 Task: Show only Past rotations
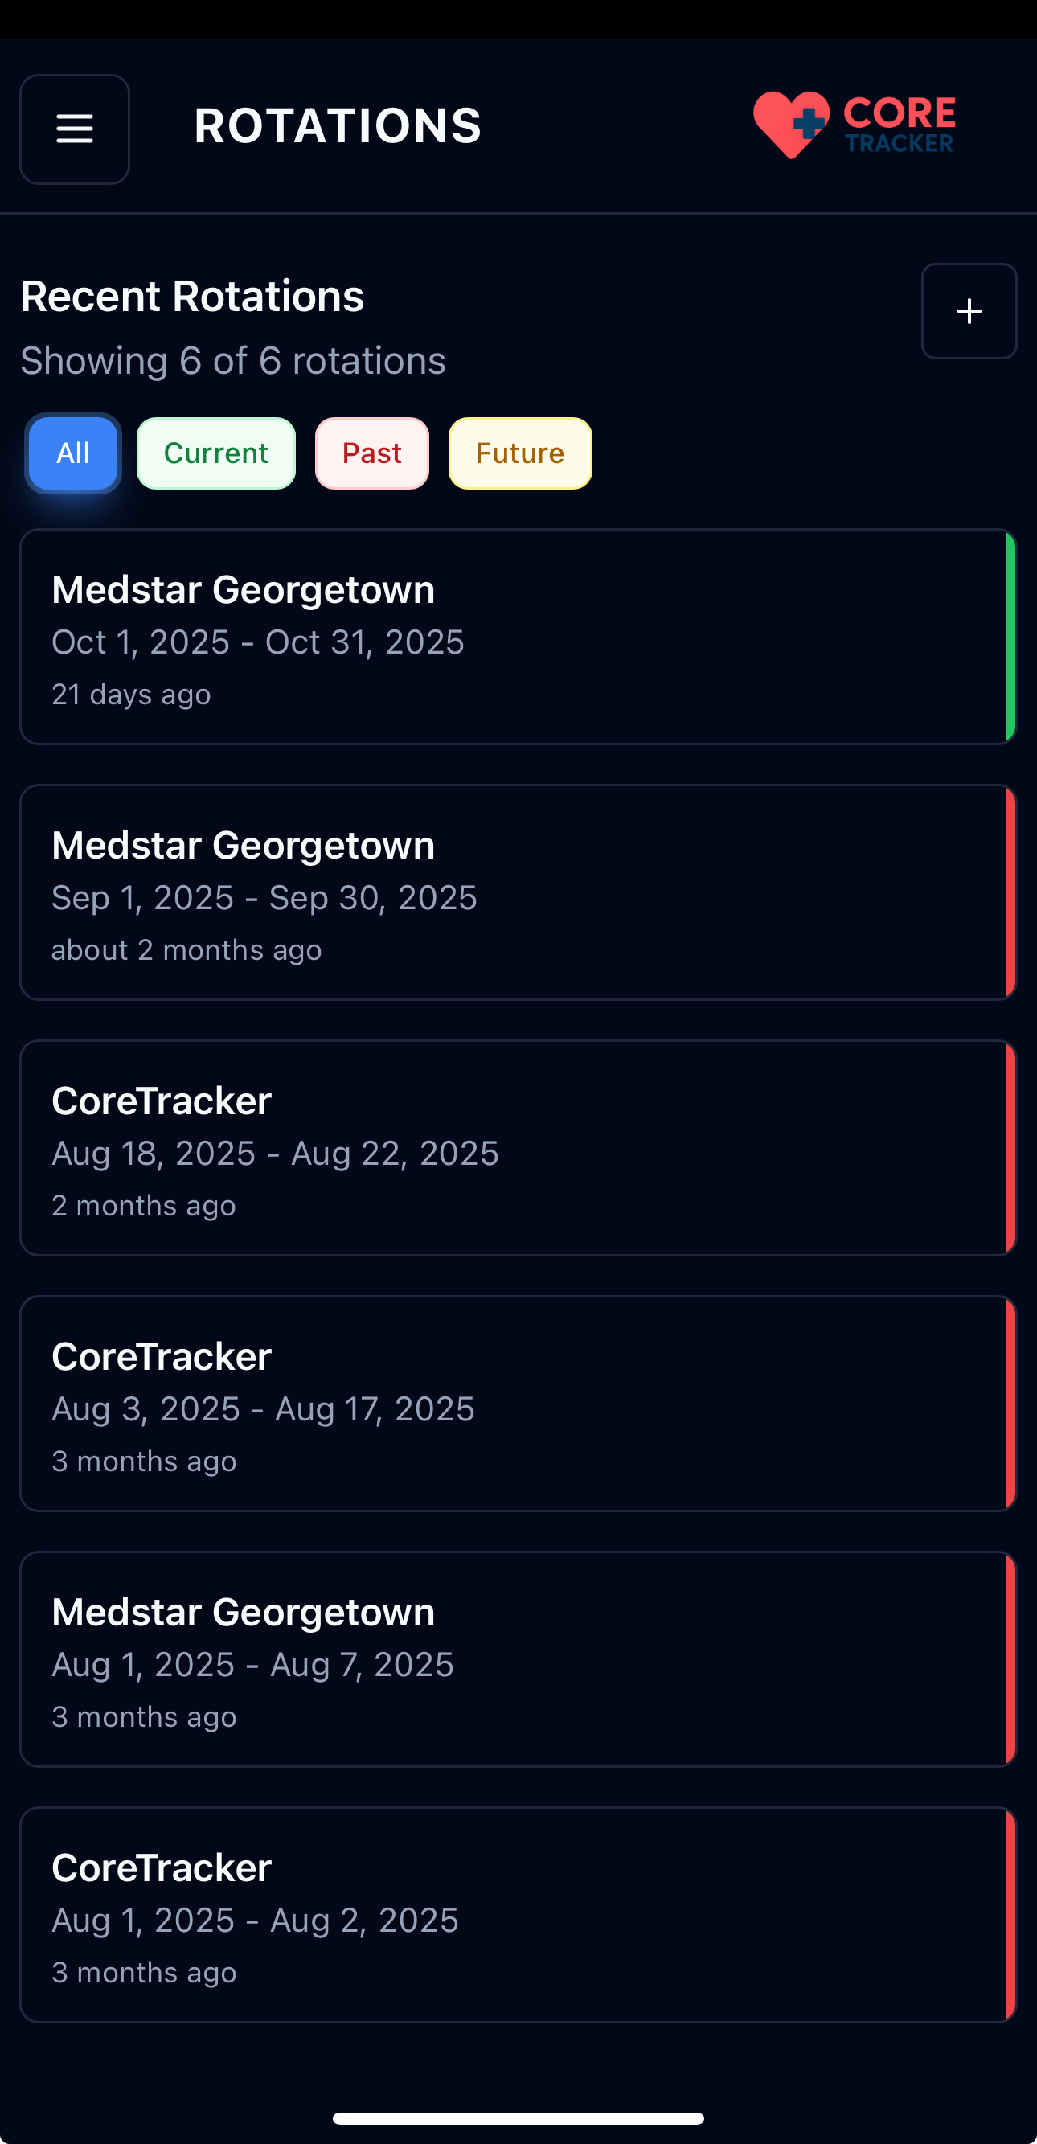(372, 453)
